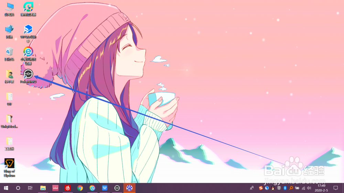Select the UnityMod folder on desktop
The image size is (344, 193).
[9, 121]
